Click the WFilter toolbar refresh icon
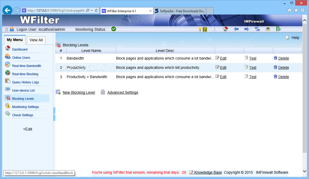Viewport: 309px width, 179px height. (257, 29)
